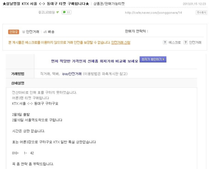Select the 안전거래 option in the status bar

pos(32,32)
